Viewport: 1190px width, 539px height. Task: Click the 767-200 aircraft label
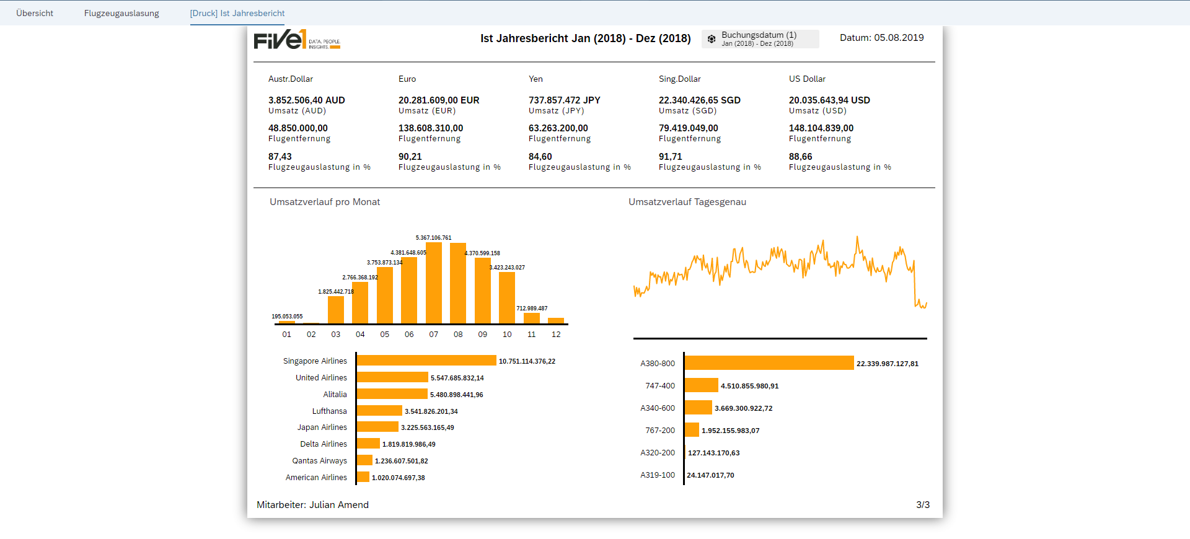(660, 431)
